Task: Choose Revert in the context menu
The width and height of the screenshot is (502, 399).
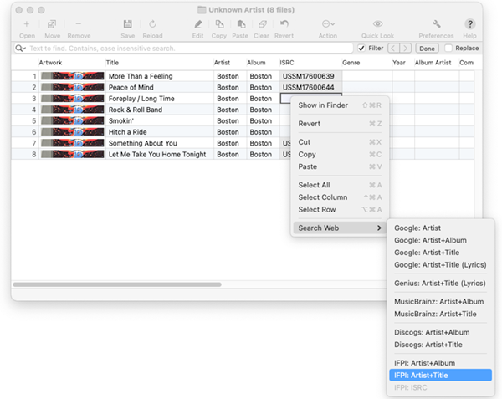Action: click(x=340, y=124)
